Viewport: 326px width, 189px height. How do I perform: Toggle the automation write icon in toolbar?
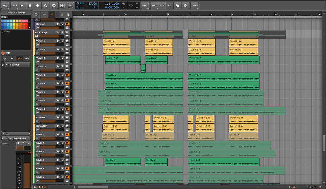(x=45, y=5)
